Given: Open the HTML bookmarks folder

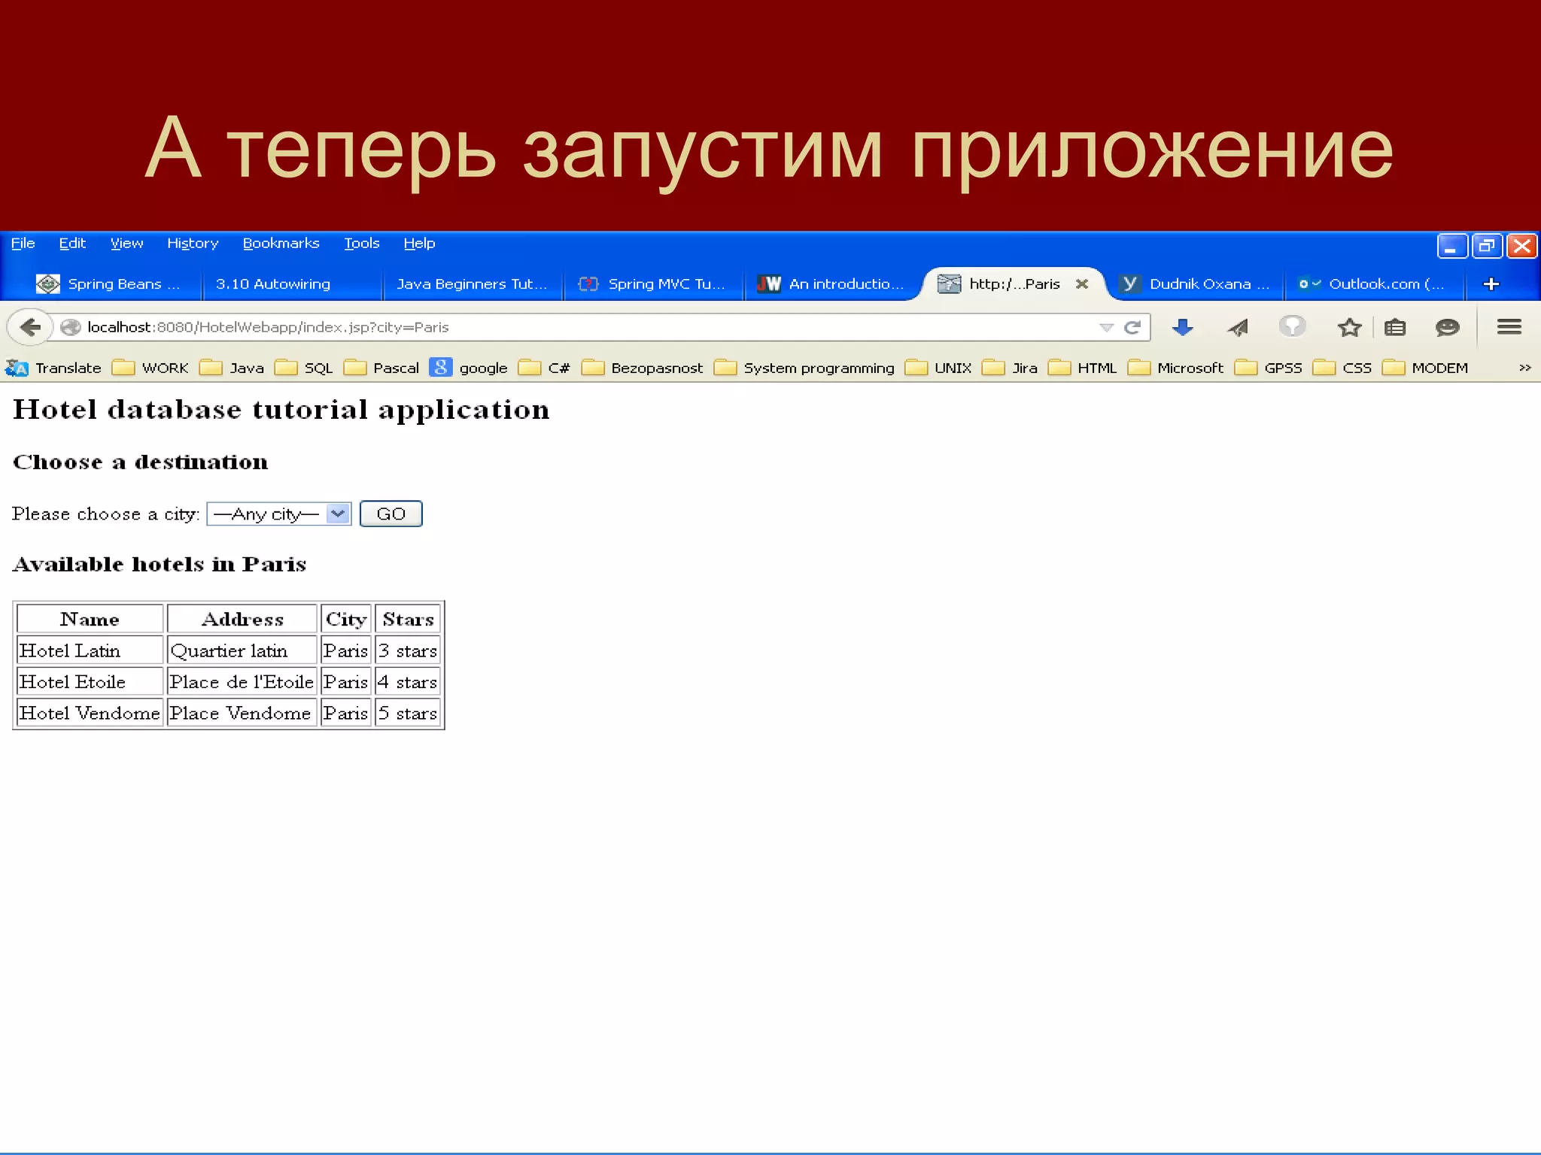Looking at the screenshot, I should point(1082,368).
